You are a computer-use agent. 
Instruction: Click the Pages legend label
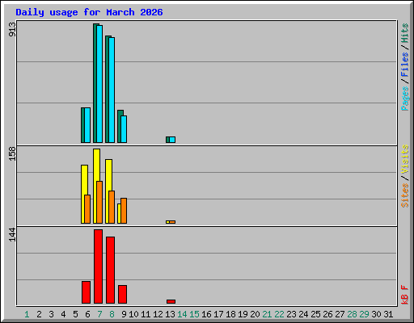(x=404, y=99)
